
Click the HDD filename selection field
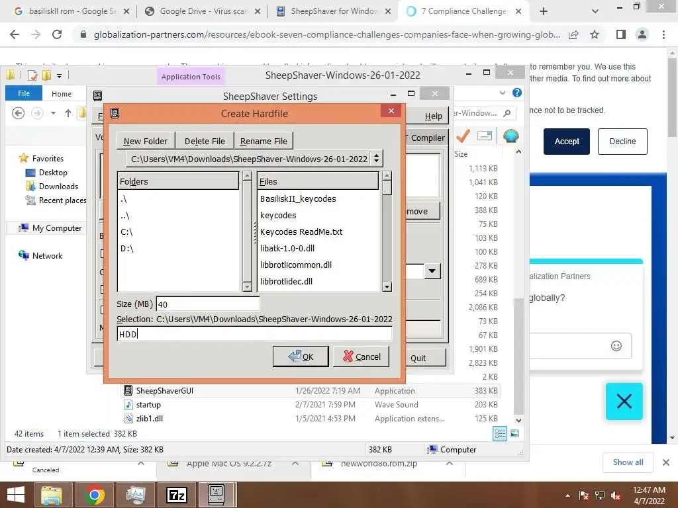click(x=254, y=334)
